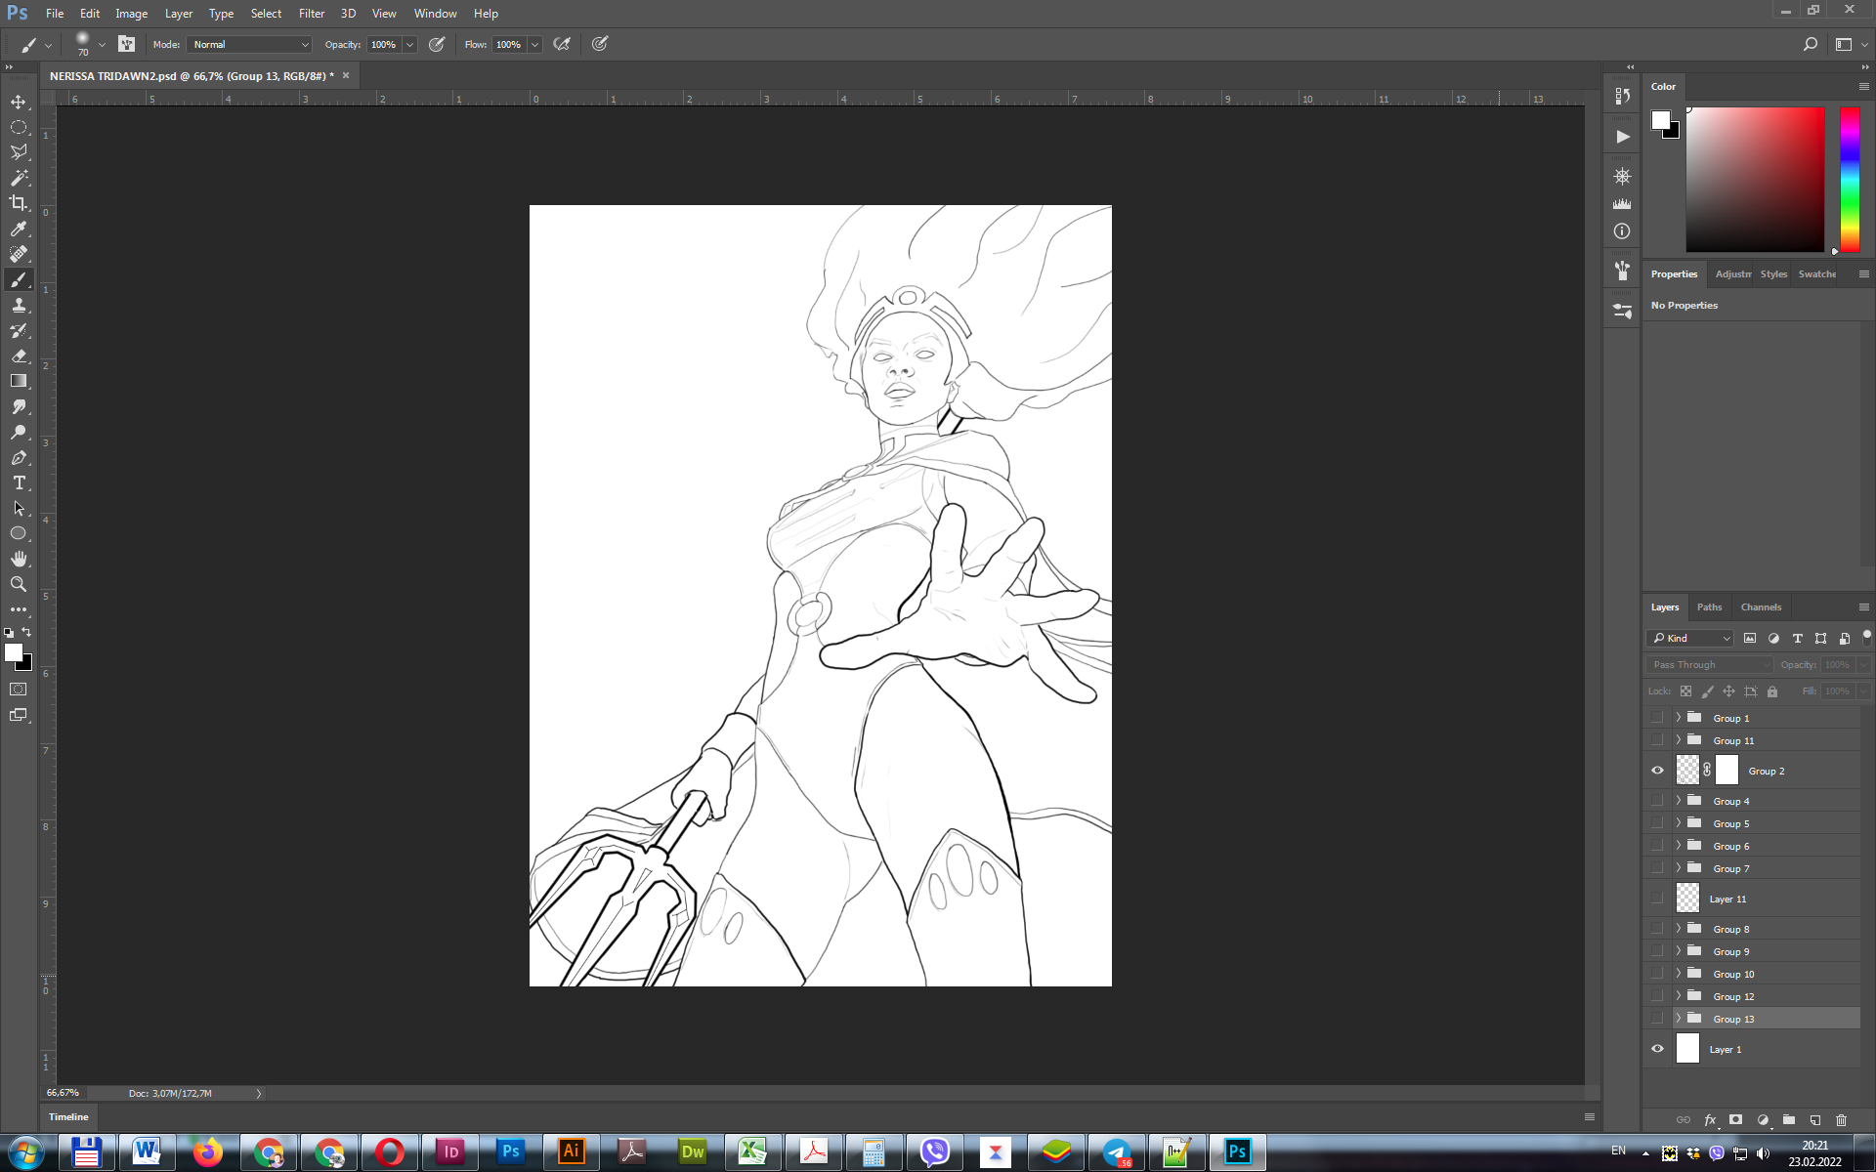Show the Group 11 layer
1876x1172 pixels.
[1657, 740]
